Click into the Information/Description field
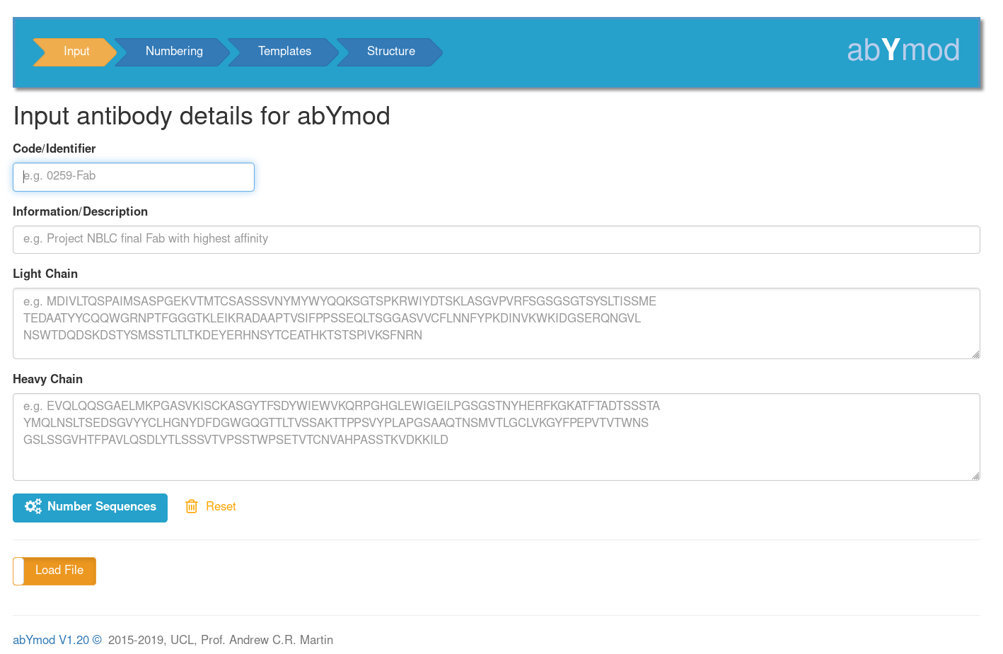Image resolution: width=1003 pixels, height=654 pixels. [497, 240]
